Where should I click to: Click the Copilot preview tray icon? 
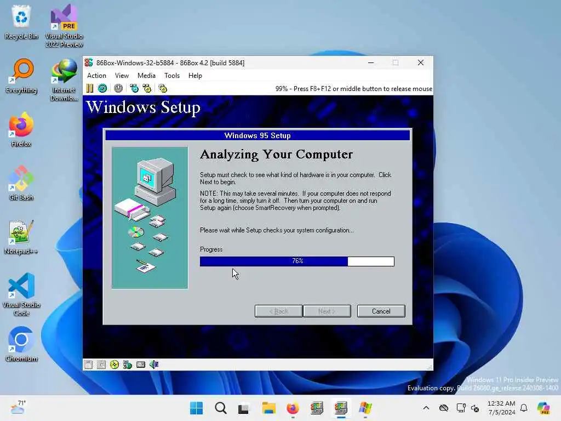[x=543, y=408]
